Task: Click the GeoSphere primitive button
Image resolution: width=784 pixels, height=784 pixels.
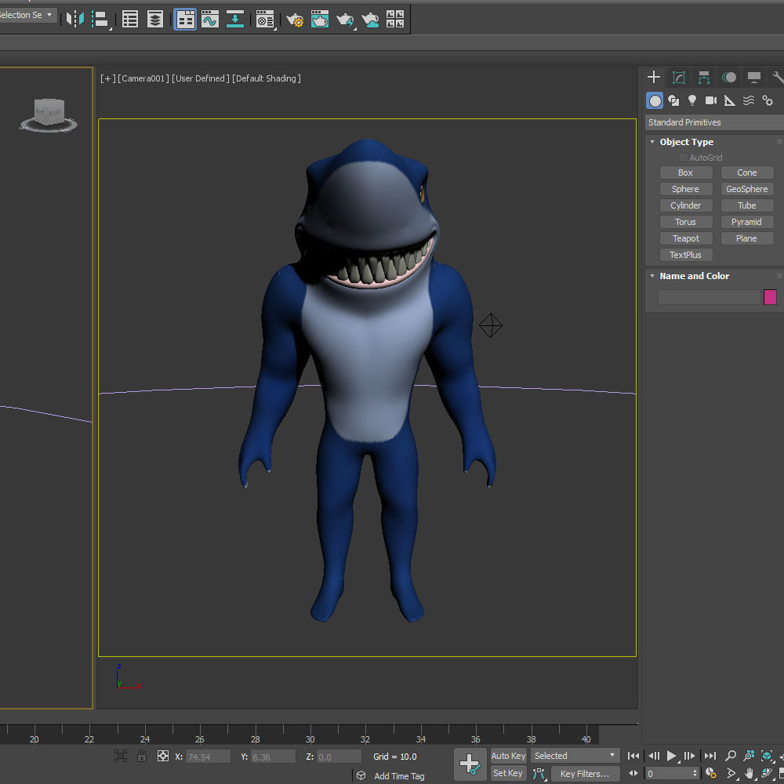Action: (747, 189)
